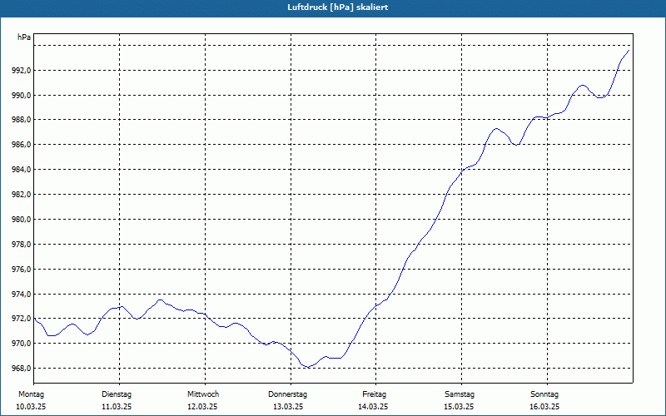The height and width of the screenshot is (416, 666).
Task: Click the hPa unit label
Action: (24, 37)
